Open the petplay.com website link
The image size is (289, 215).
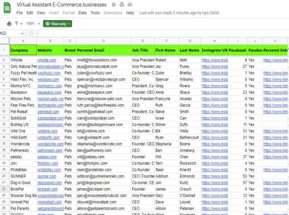pos(47,157)
